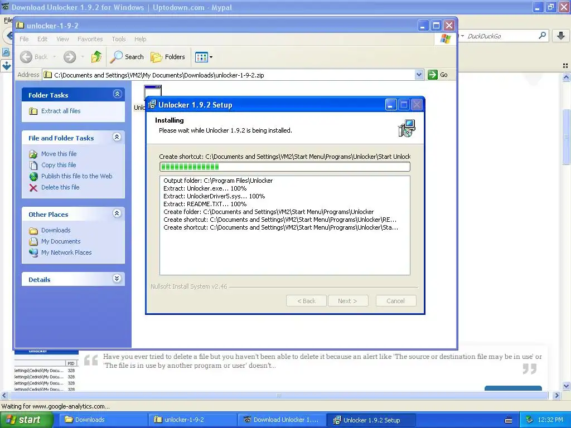Open My Documents under Other Places
Screen dimensions: 571x428
pyautogui.click(x=61, y=241)
